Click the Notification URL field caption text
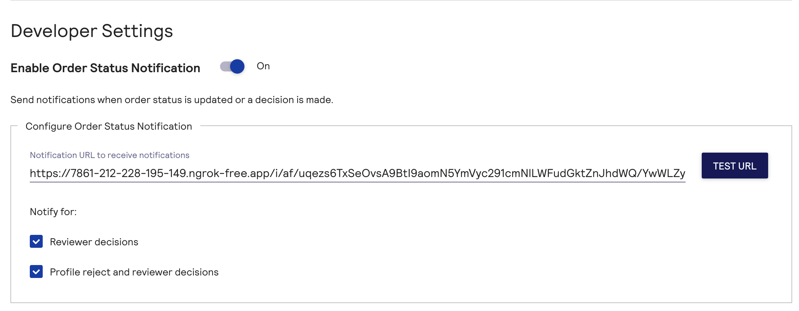799x311 pixels. (x=110, y=155)
